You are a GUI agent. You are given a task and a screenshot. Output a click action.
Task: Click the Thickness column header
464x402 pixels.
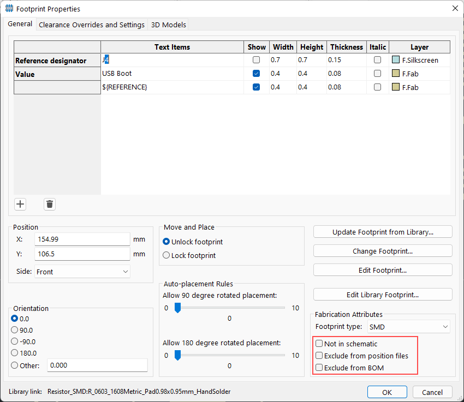point(347,47)
